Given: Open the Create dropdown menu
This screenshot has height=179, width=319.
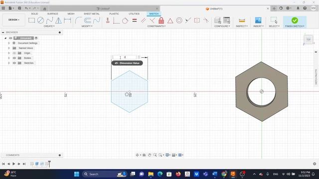Looking at the screenshot, I should [49, 26].
